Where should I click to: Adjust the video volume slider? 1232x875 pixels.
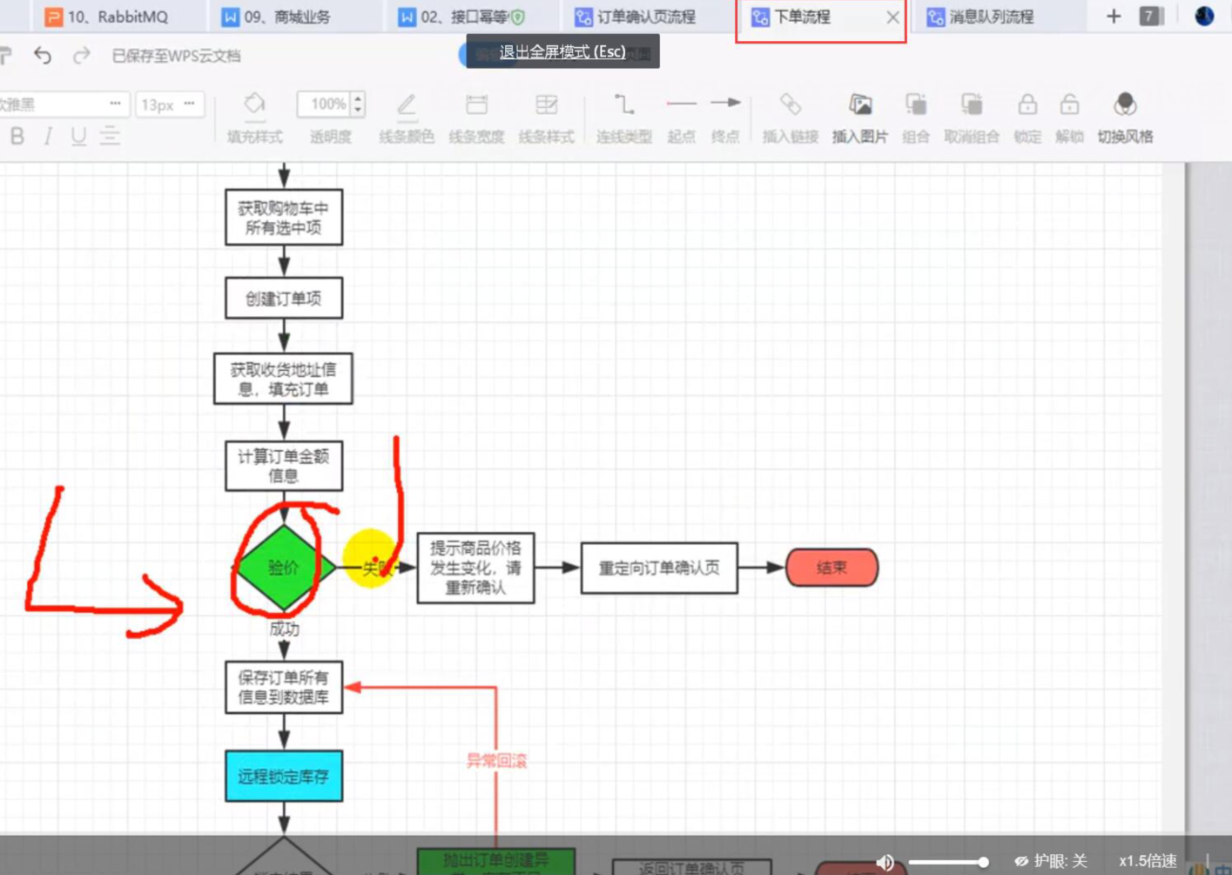(947, 862)
